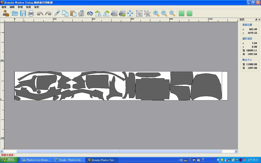Open a file with the folder icon
This screenshot has height=163, width=261.
pos(15,13)
